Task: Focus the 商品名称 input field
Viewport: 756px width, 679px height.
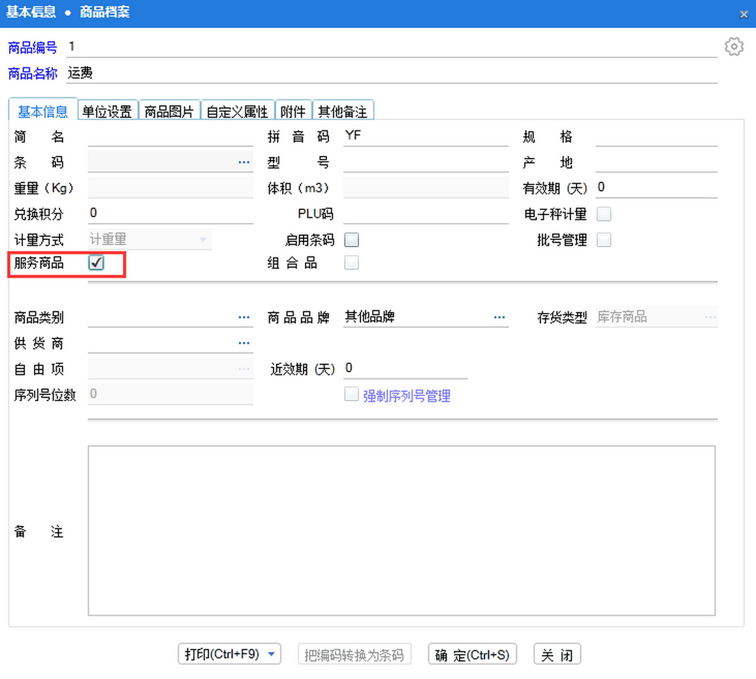Action: point(392,74)
